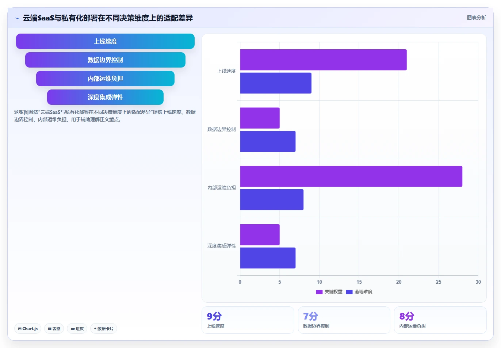Screen dimensions: 501x348
Task: Click the 表格 tag chip
Action: pos(54,329)
